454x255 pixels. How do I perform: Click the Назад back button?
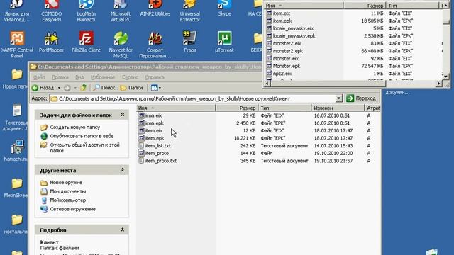(43, 88)
